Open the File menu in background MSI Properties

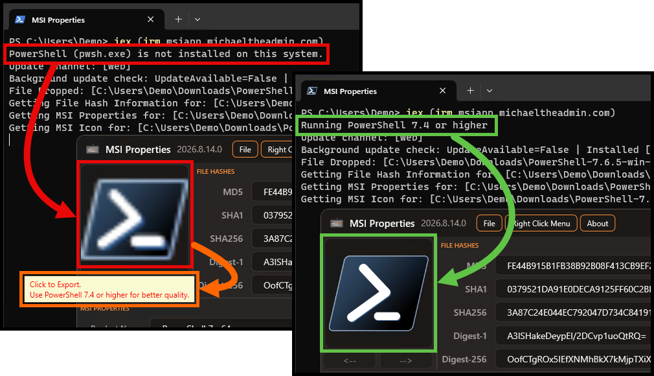click(x=245, y=150)
